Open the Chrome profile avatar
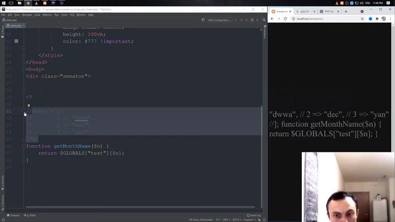395x222 pixels. pyautogui.click(x=383, y=18)
